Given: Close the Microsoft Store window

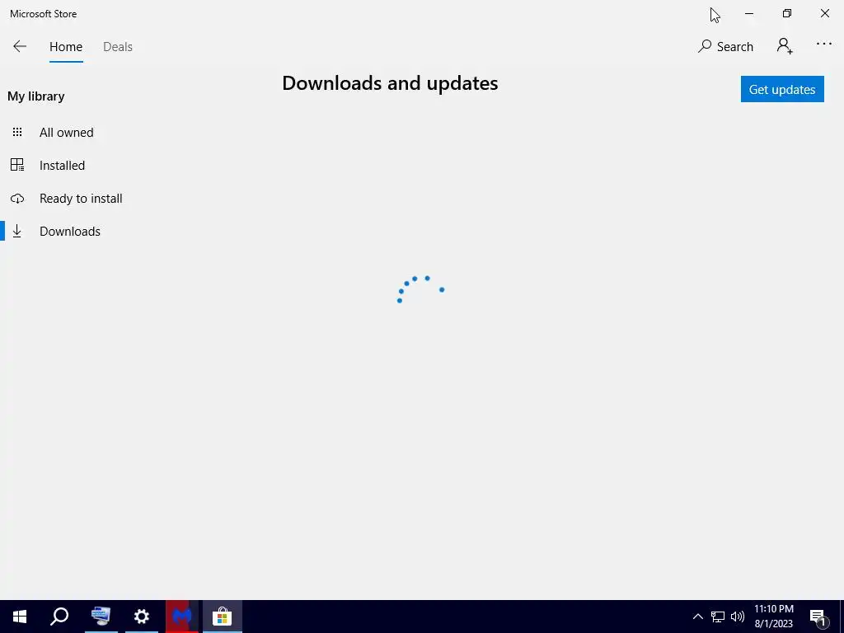Looking at the screenshot, I should [824, 13].
